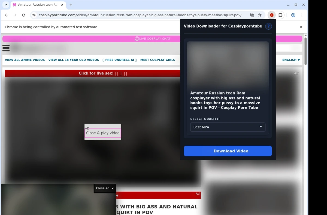This screenshot has width=327, height=215.
Task: Click the Close & play video button
Action: [x=103, y=133]
